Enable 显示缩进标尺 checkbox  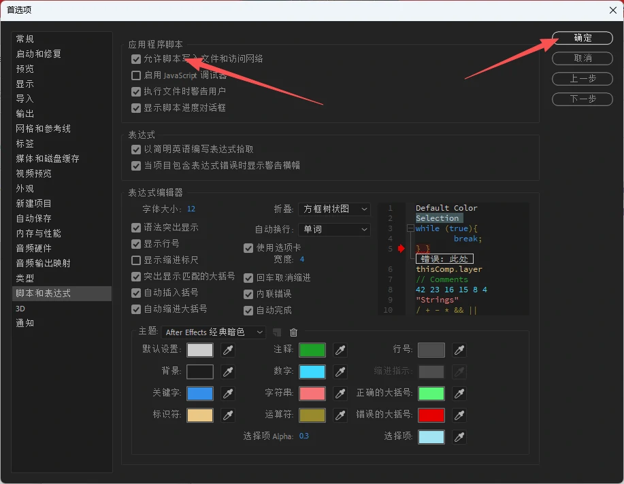[x=136, y=260]
